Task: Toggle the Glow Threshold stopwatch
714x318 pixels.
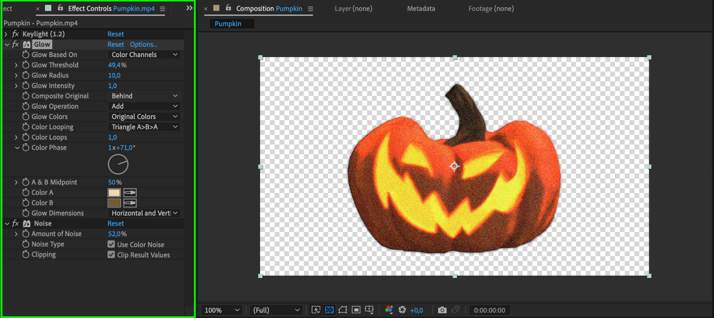Action: (x=26, y=65)
